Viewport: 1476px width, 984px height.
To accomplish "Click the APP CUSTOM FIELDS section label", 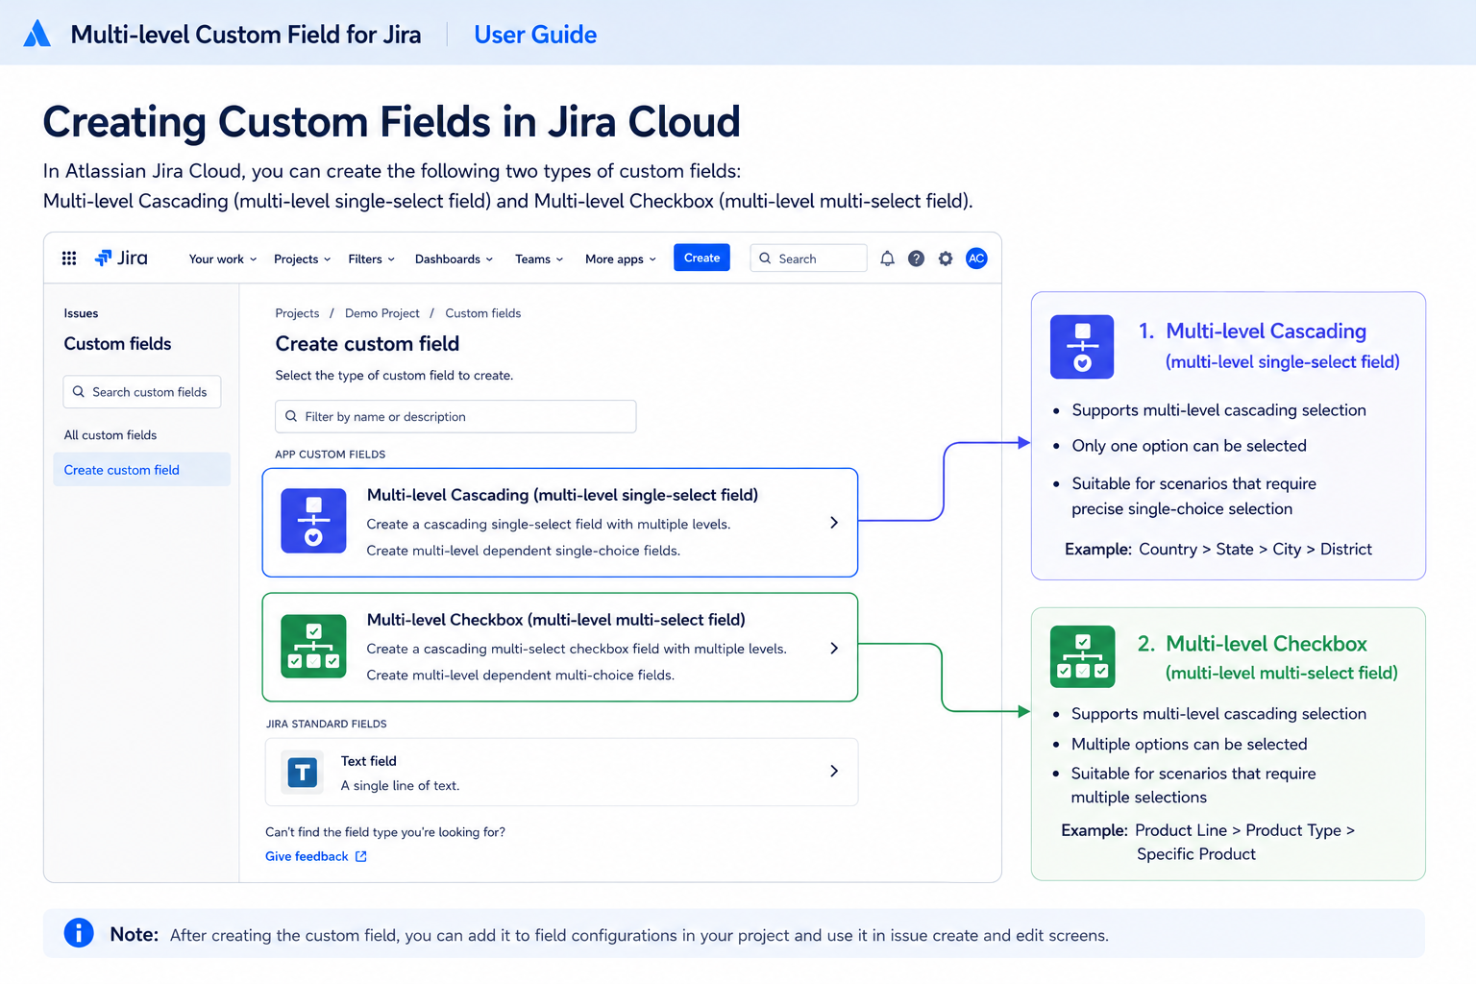I will [331, 455].
